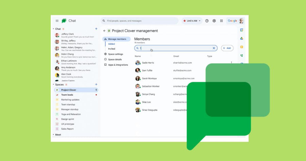Open the Design sprint space

76,119
